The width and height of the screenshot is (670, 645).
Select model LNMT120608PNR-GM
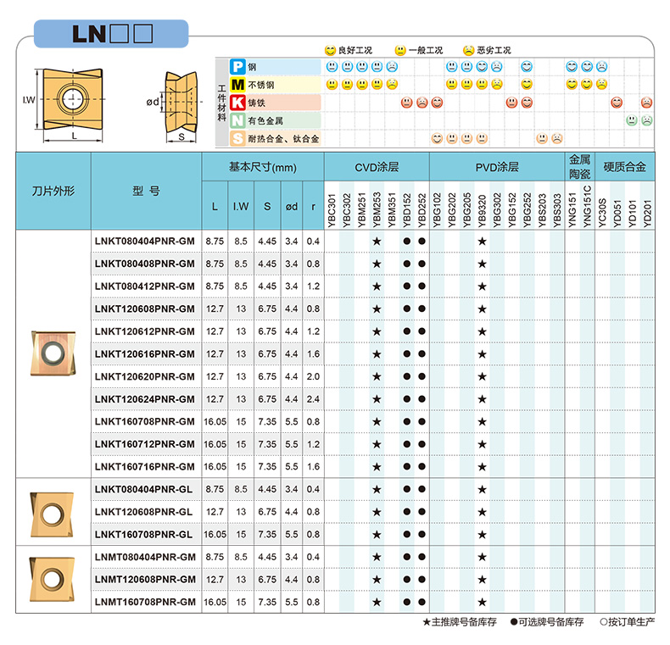click(x=145, y=580)
